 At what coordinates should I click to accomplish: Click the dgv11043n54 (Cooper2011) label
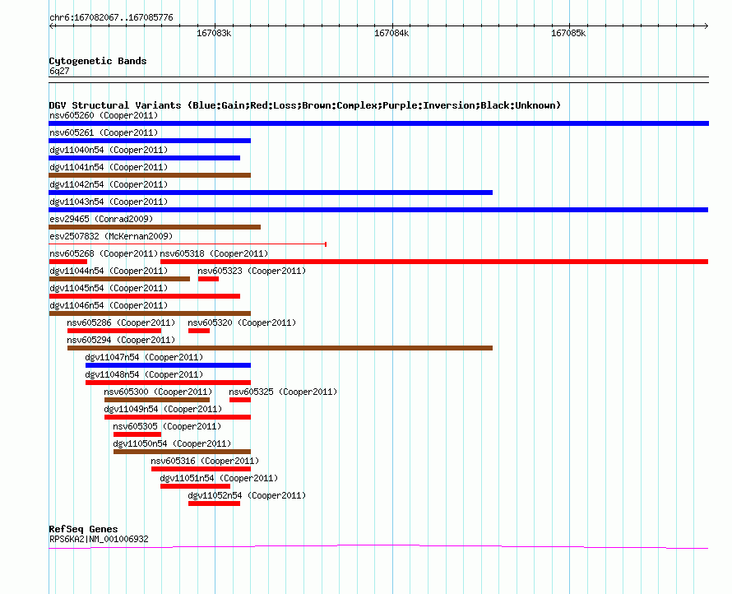coord(109,202)
